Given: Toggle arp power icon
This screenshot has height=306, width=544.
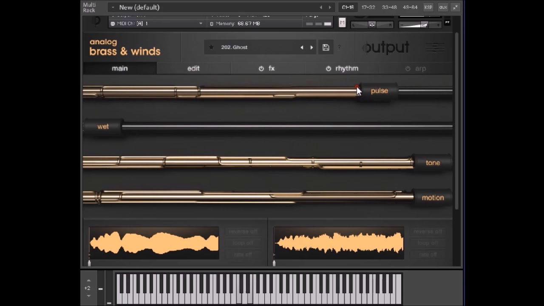Looking at the screenshot, I should tap(408, 68).
